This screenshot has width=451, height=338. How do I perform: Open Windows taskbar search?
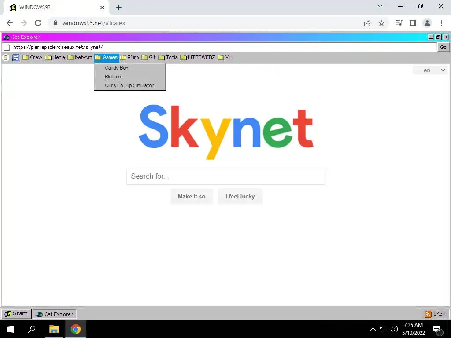32,329
